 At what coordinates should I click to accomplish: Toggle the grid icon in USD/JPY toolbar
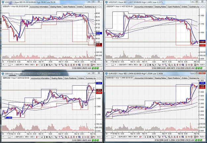[x=47, y=65]
